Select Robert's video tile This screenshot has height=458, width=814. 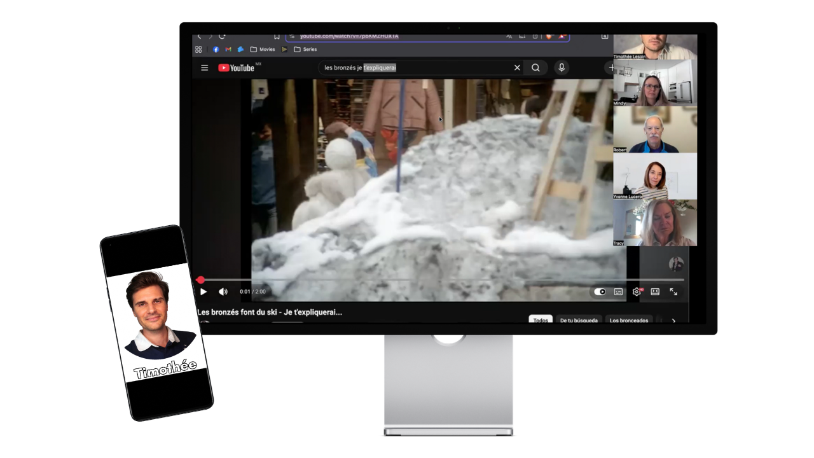click(655, 130)
